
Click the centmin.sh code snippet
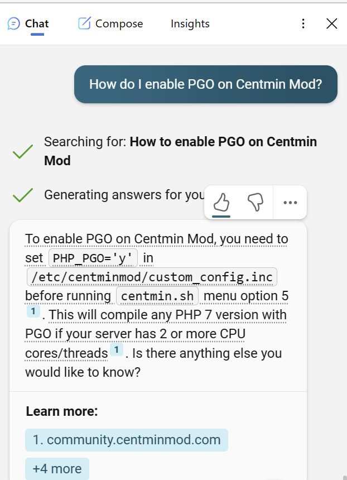[x=157, y=296]
